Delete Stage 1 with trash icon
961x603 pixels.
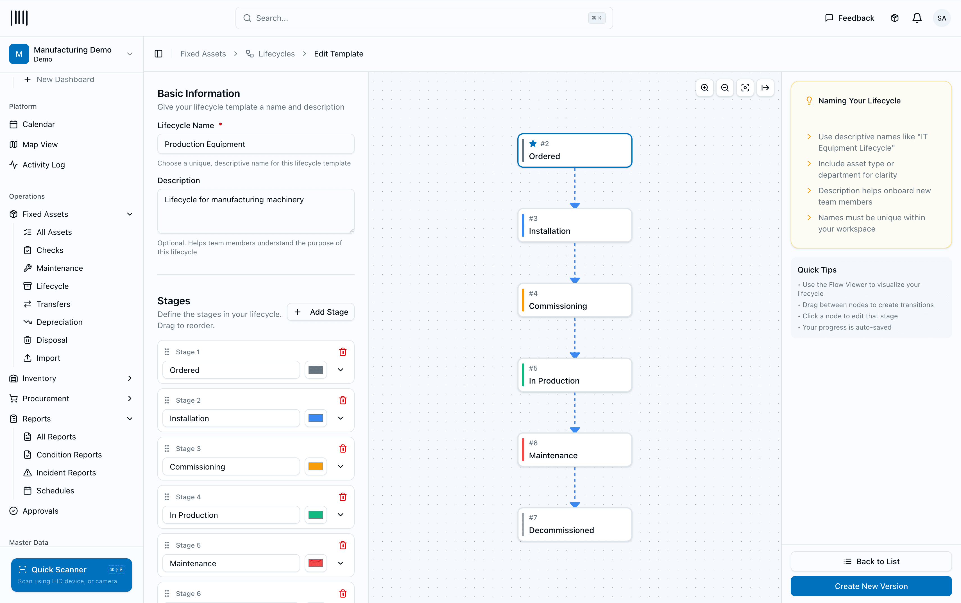tap(343, 352)
